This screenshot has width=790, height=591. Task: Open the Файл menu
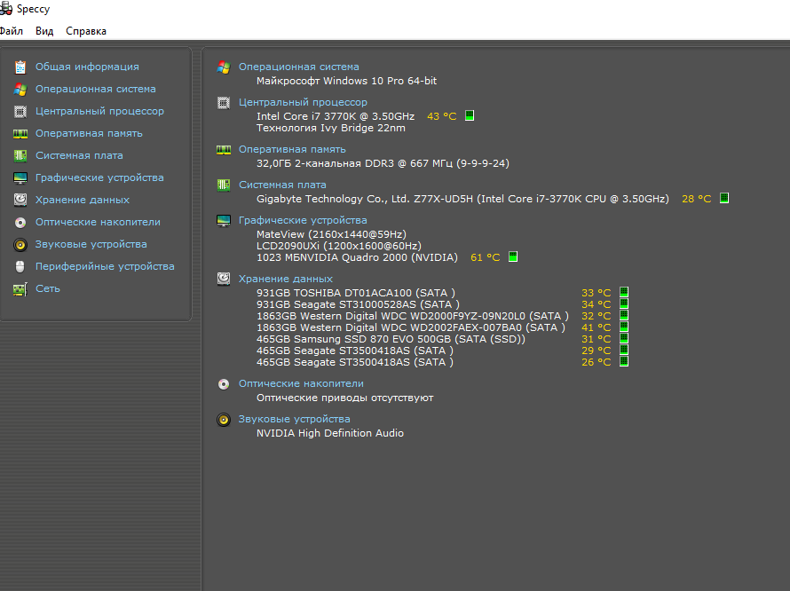[11, 31]
